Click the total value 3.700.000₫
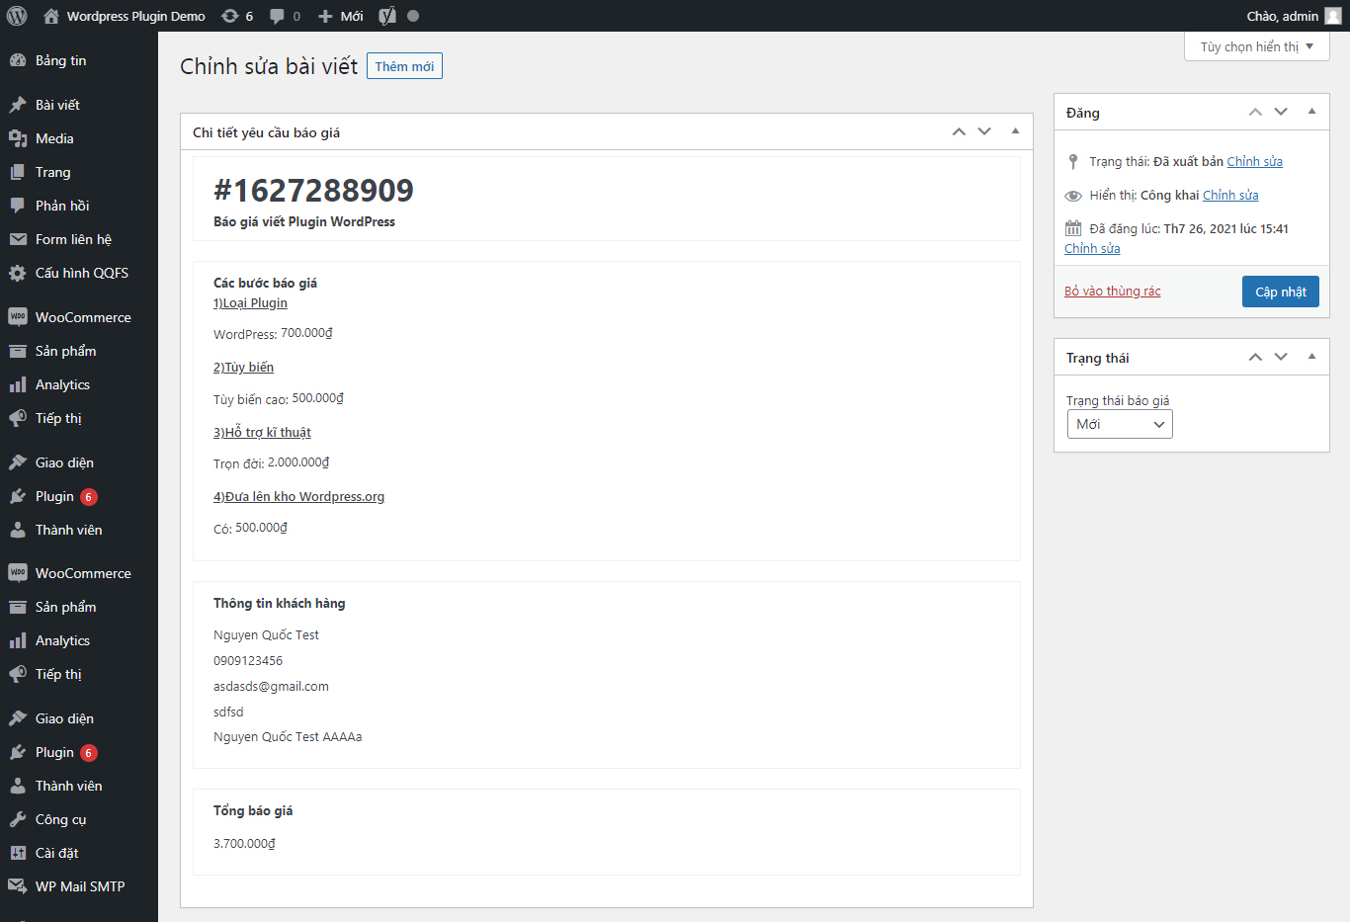The width and height of the screenshot is (1350, 922). [244, 843]
